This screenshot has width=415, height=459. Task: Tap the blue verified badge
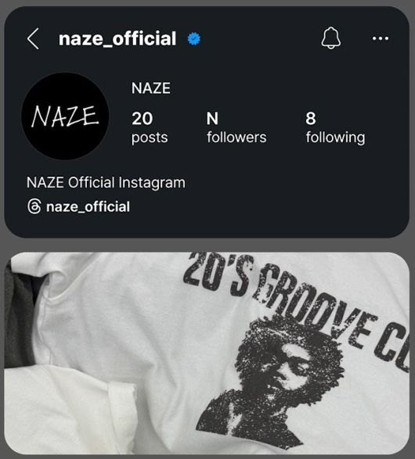(x=193, y=38)
